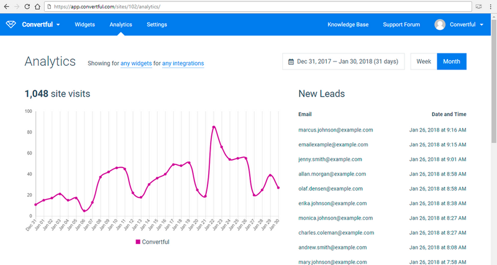Click the Date and Time column header
This screenshot has width=497, height=265.
pyautogui.click(x=449, y=114)
